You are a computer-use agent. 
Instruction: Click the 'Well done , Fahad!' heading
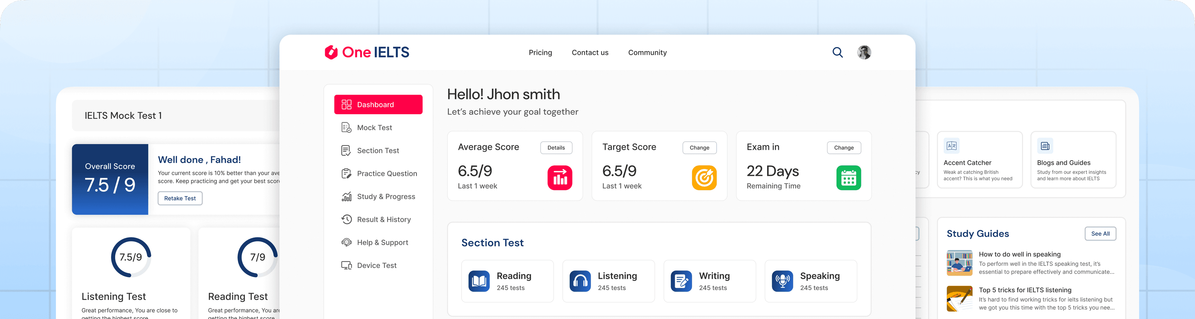[199, 159]
